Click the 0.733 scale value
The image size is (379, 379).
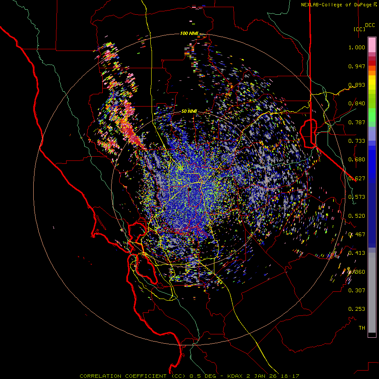(357, 141)
